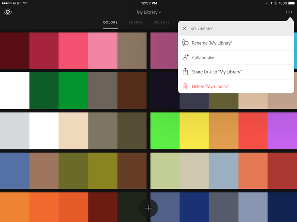Click the Collaborate add-person icon
Screen dimensions: 297x222
185,57
